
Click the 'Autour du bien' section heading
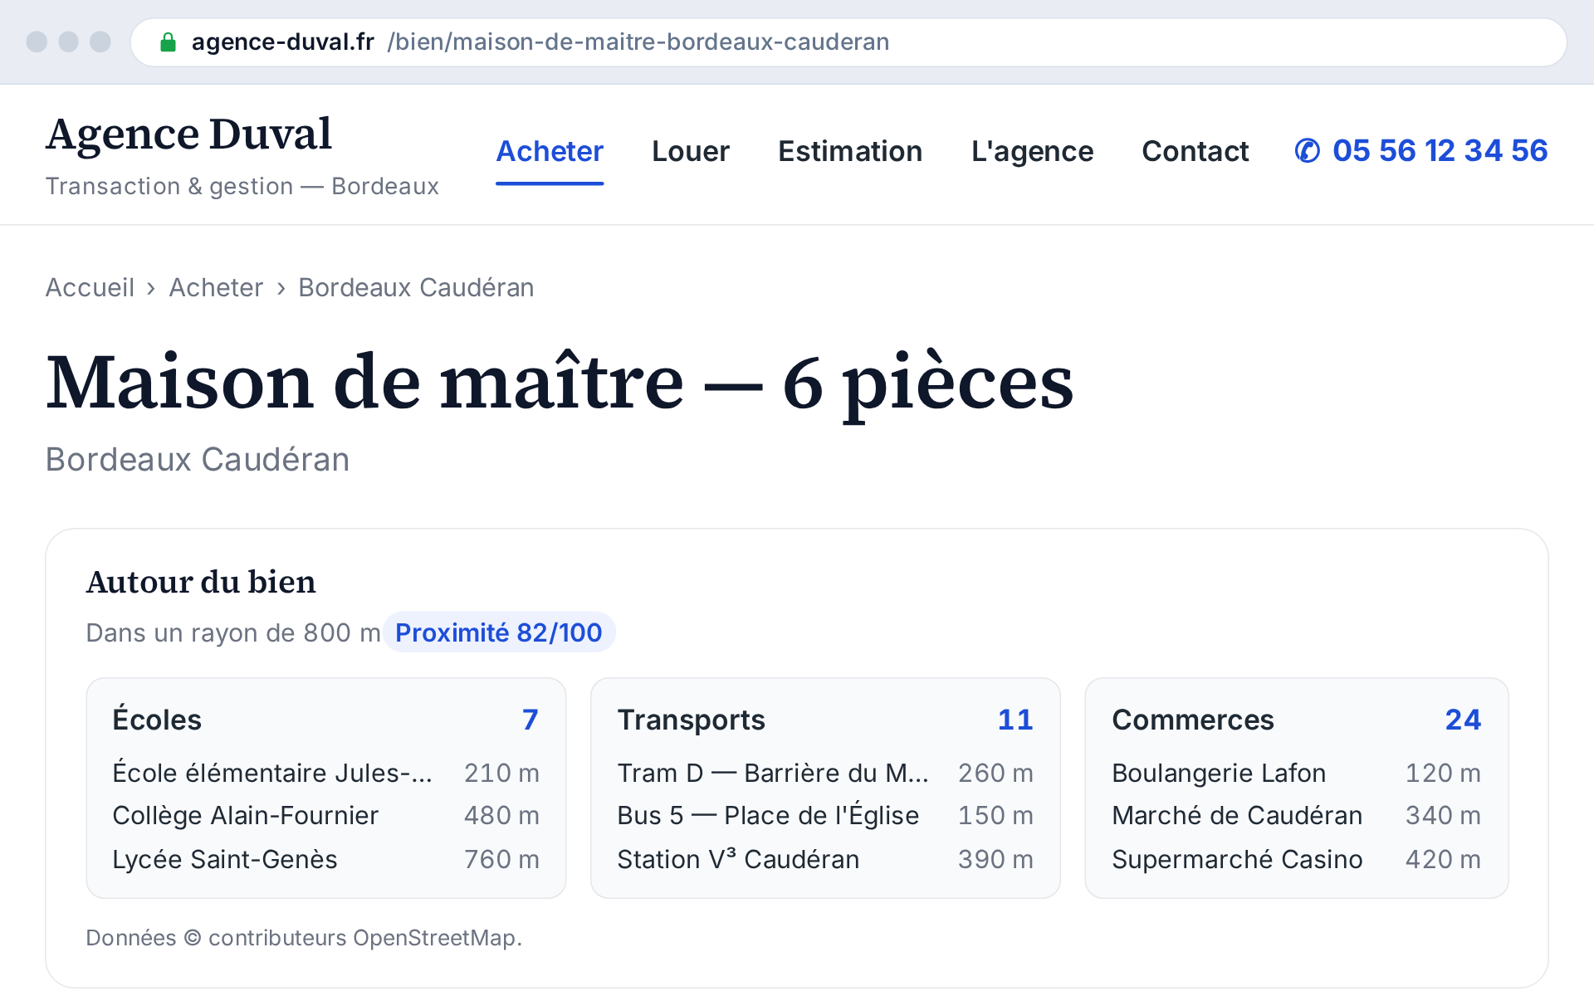pyautogui.click(x=201, y=582)
